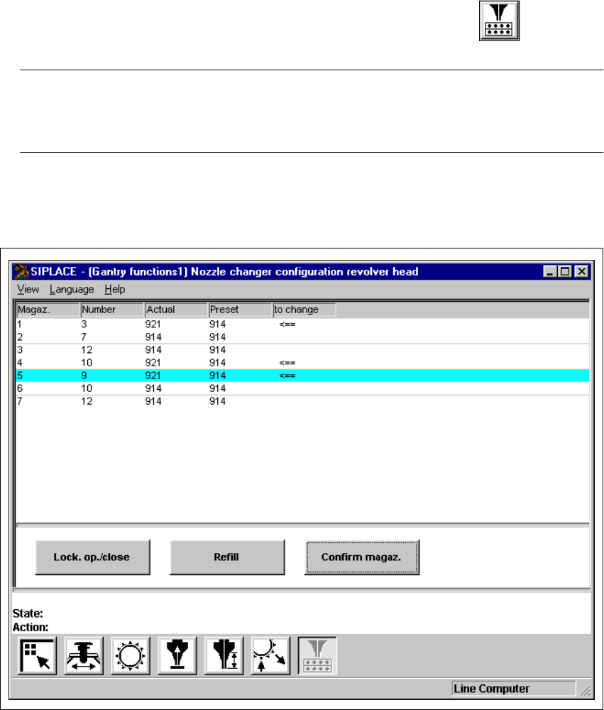604x710 pixels.
Task: Click the nozzle height measurement icon
Action: click(224, 655)
